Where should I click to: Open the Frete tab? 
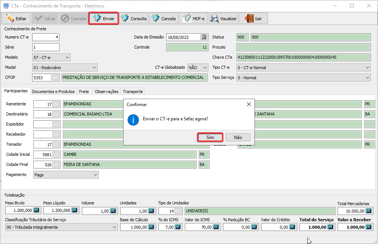(84, 92)
